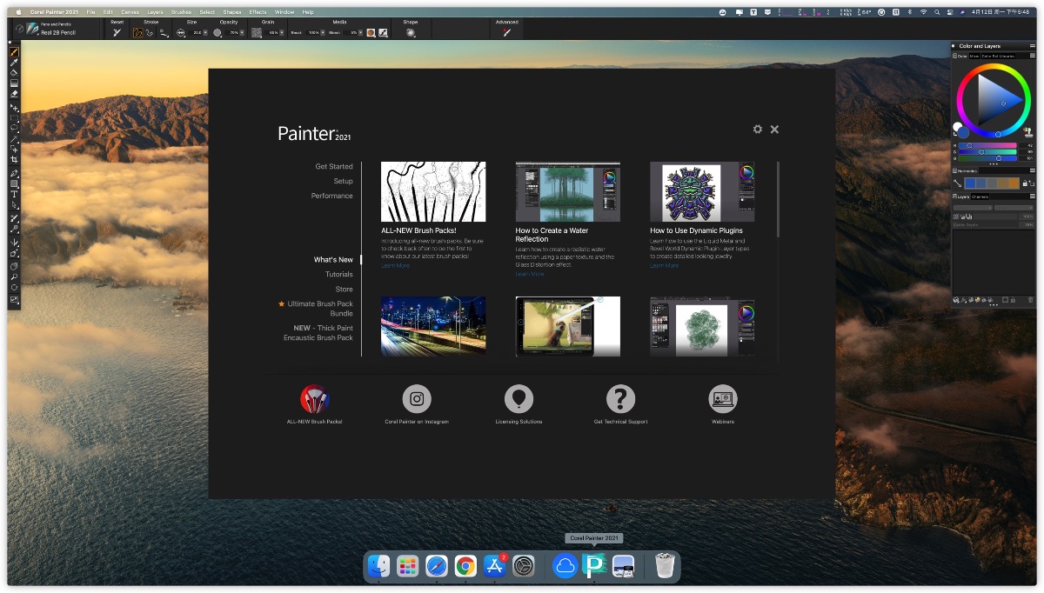Click the Spotlight search icon in menu bar

pyautogui.click(x=939, y=12)
